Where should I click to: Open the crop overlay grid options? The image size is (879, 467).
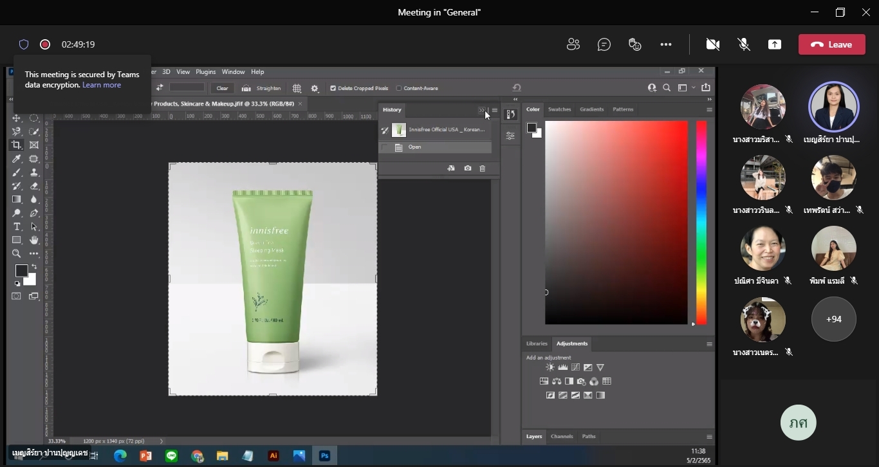point(297,88)
